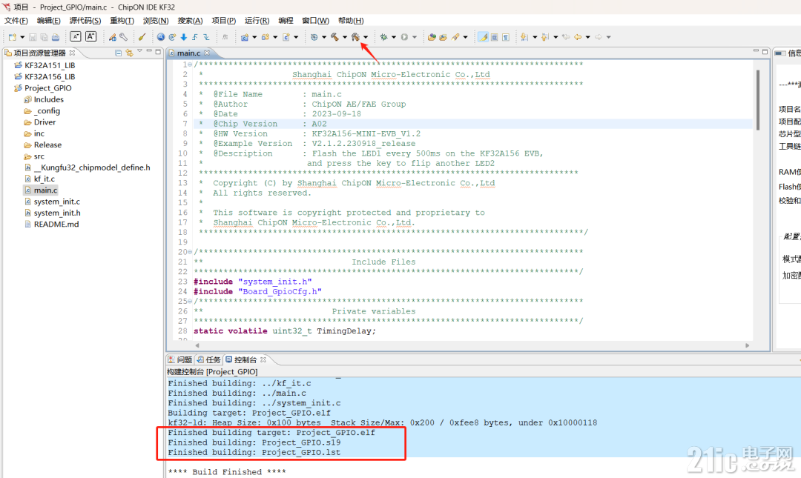Select the Driver folder
Viewport: 801px width, 478px height.
coord(45,122)
